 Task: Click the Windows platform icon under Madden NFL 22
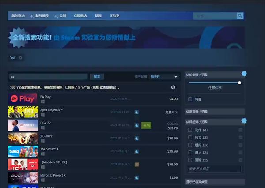(x=42, y=167)
